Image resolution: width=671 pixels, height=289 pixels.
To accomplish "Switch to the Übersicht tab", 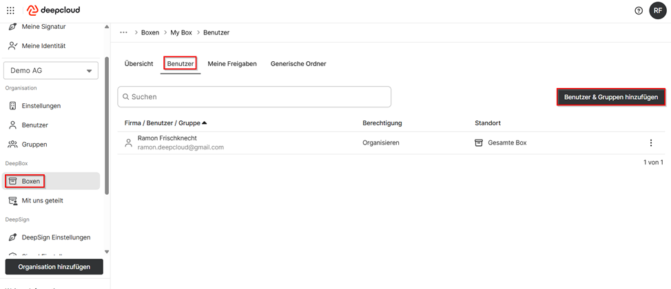I will point(138,64).
